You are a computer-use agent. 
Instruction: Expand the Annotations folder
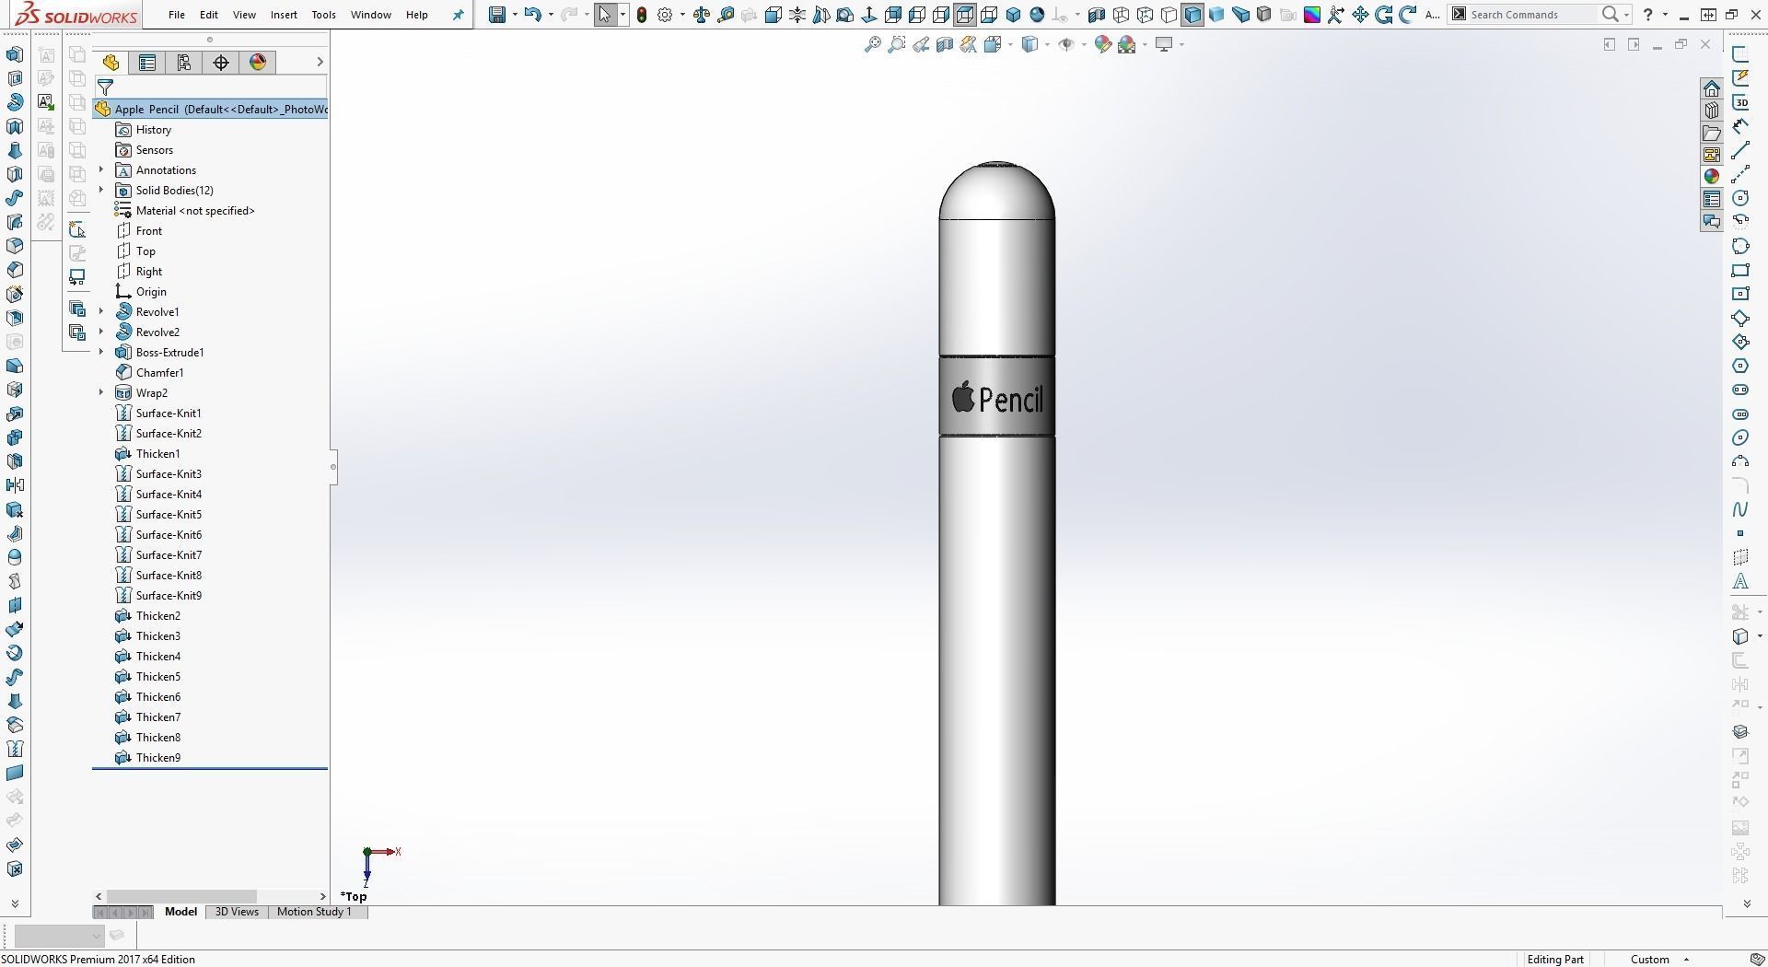tap(101, 170)
